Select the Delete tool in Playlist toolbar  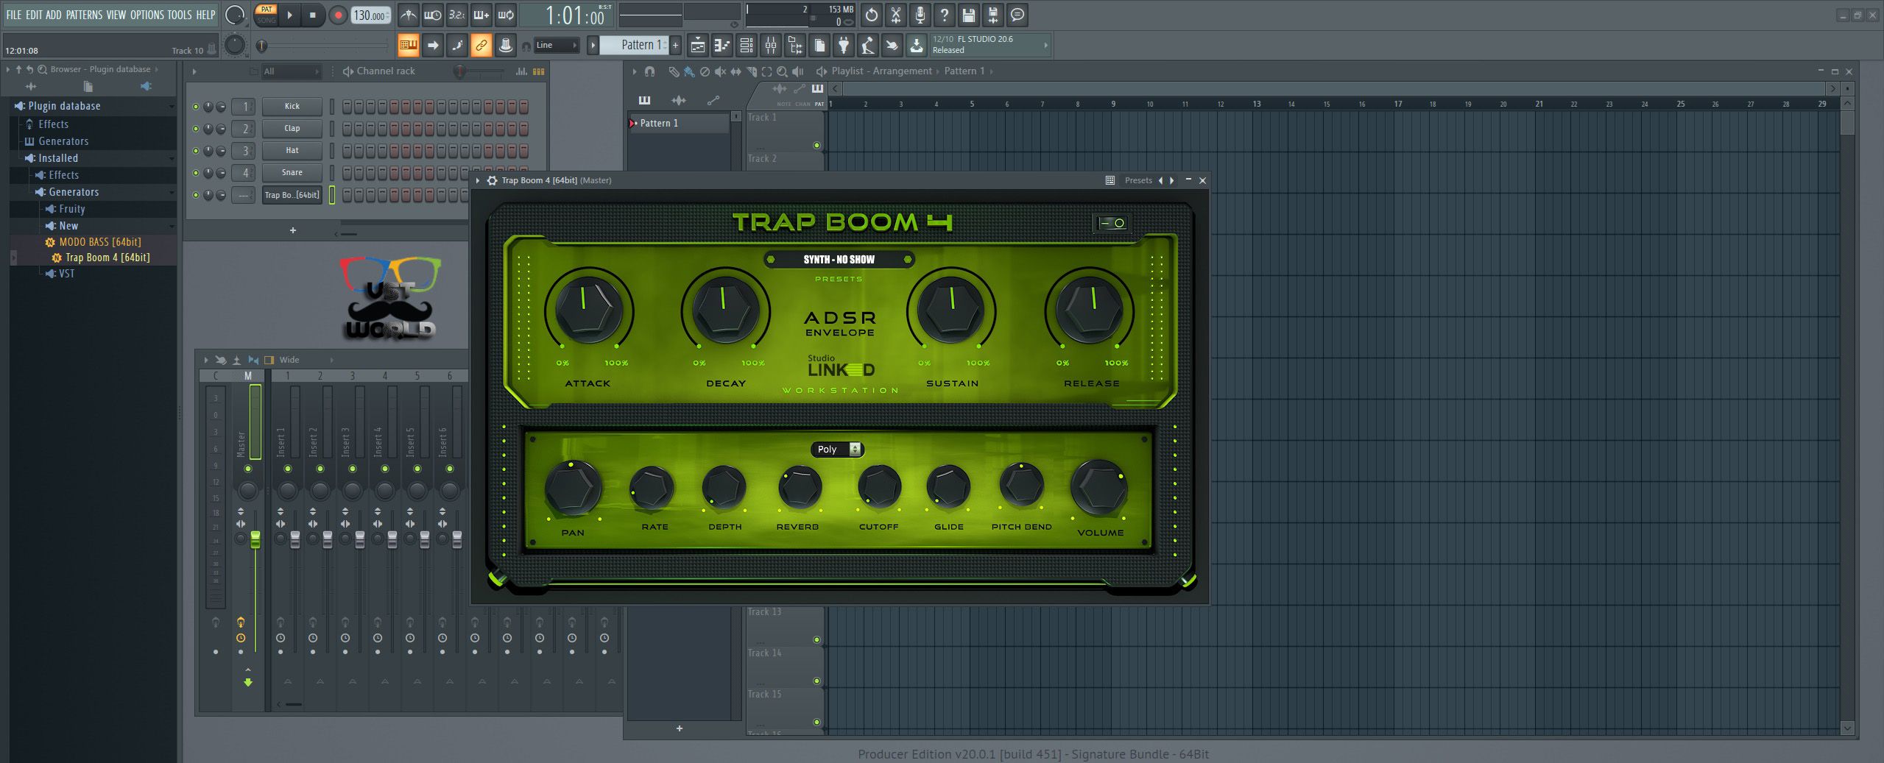705,71
